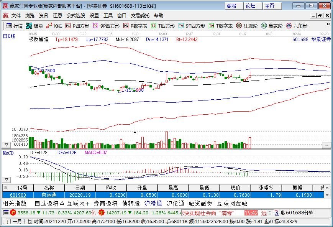Open the 设置 menu
This screenshot has width=333, height=227.
click(x=94, y=15)
